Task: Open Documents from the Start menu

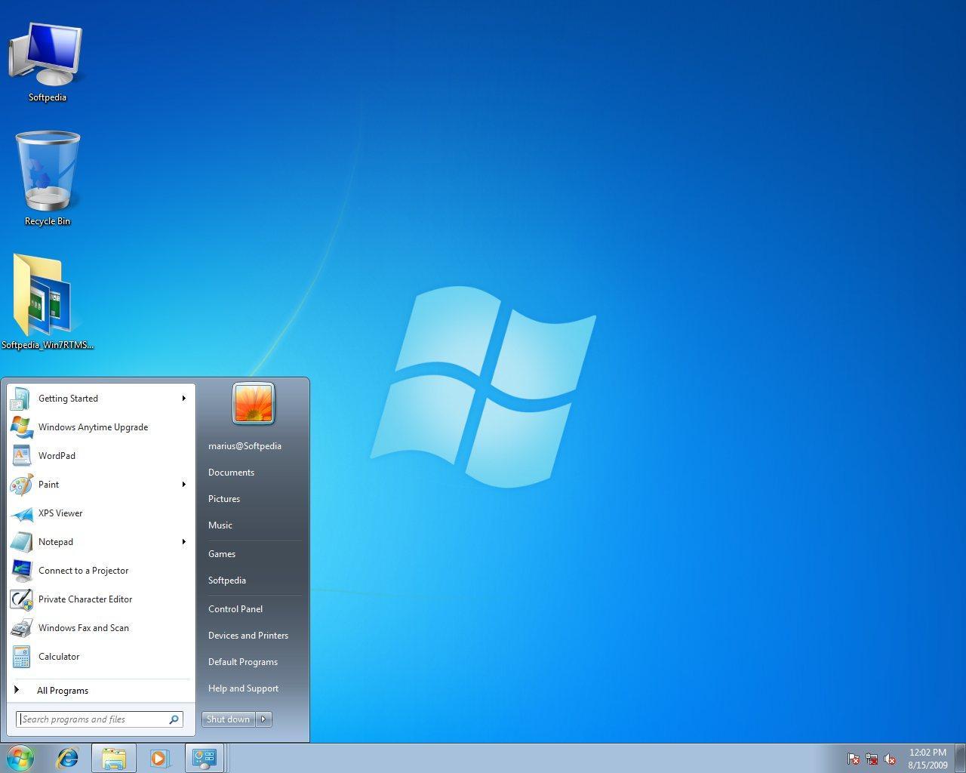Action: click(x=231, y=473)
